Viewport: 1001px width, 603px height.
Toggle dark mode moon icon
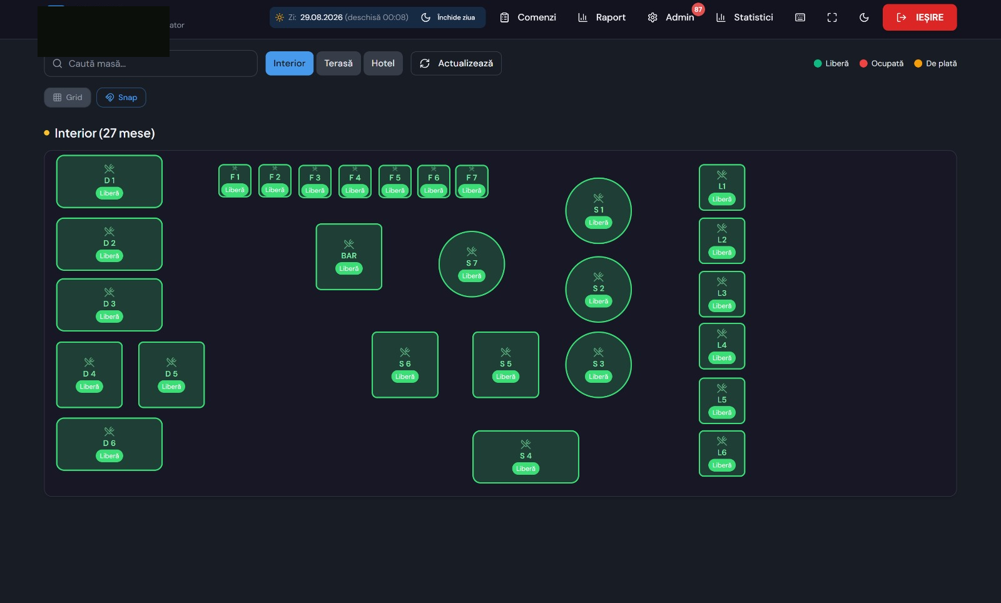tap(864, 18)
